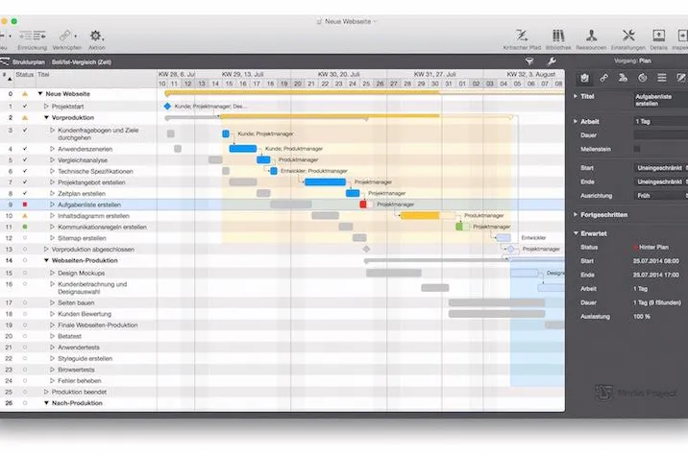688x458 pixels.
Task: Click warning triangle of Inhaltsdiagramm erstellen
Action: 25,216
